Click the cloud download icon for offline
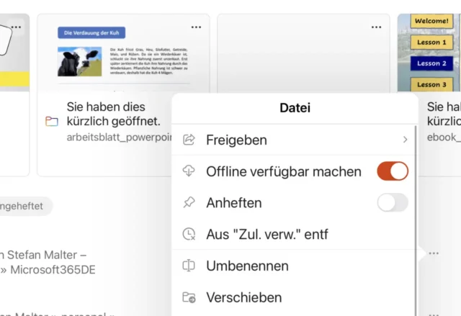This screenshot has height=316, width=461. 189,171
